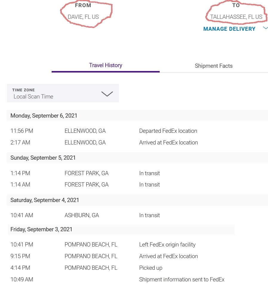Click Shipment information sent to FedEx entry
The image size is (268, 299).
[181, 280]
